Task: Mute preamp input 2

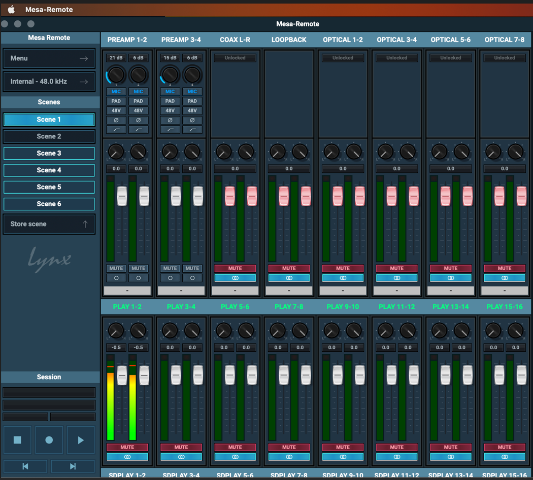Action: (139, 269)
